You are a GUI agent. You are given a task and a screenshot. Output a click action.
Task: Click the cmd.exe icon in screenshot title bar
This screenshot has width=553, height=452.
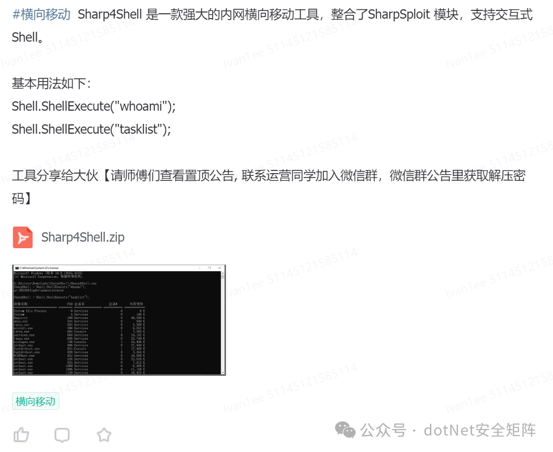16,268
